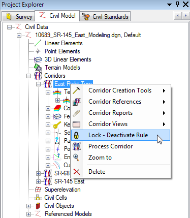The image size is (190, 218).
Task: Click the Survey tab book icon
Action: pos(9,16)
